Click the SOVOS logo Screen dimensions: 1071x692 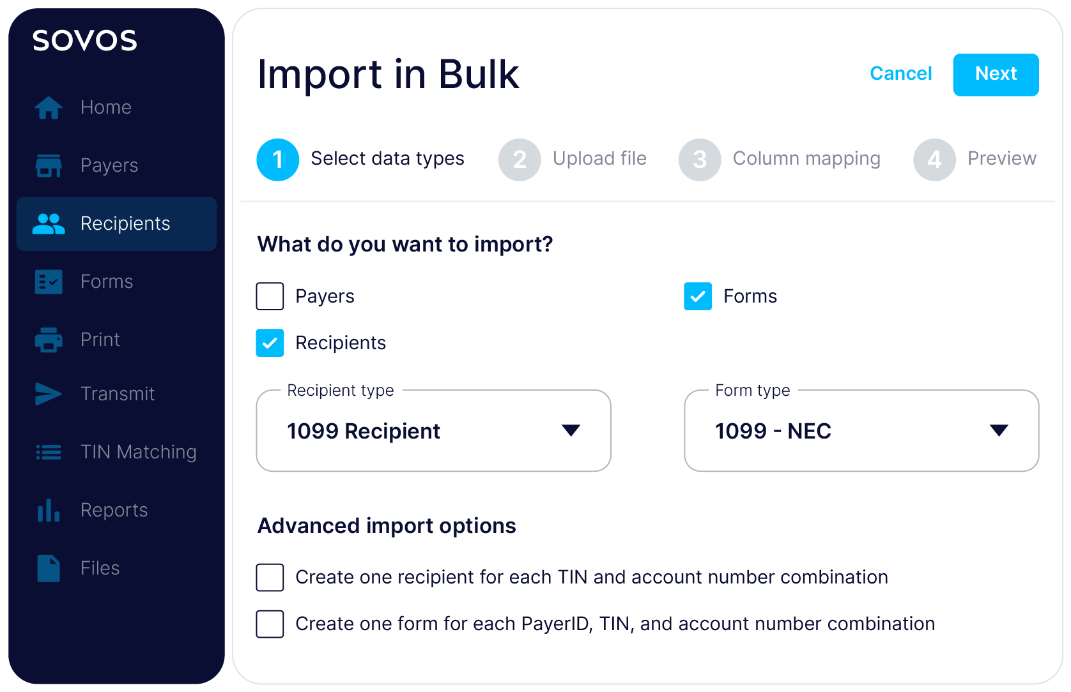pos(85,40)
